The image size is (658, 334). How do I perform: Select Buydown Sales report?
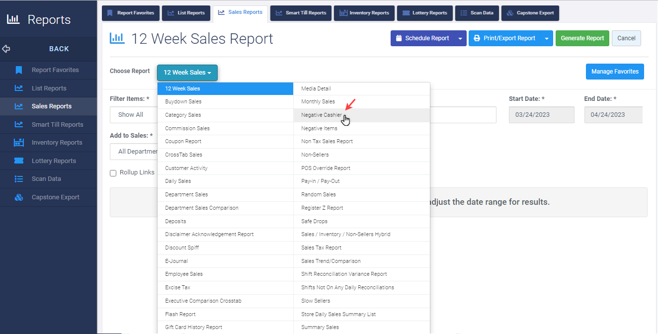coord(226,102)
